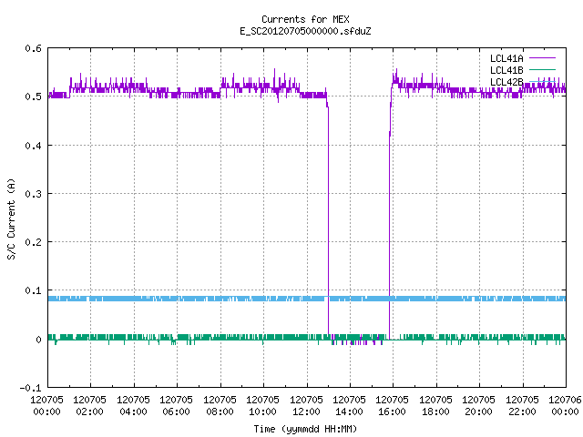Click the x-axis tick 120705 14:00
Viewport: 583px width, 437px height.
349,405
